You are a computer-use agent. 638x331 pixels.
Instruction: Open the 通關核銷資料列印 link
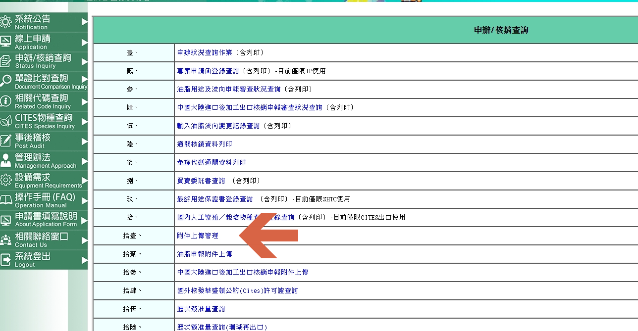pos(205,144)
